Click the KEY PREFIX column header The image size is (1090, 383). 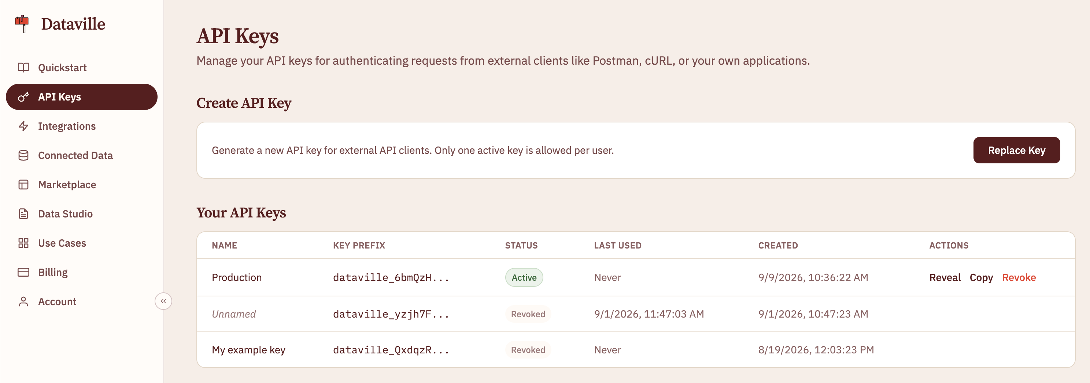[x=359, y=245]
